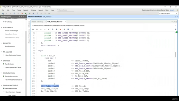Click the cut scissors icon in the editor toolbar
Viewport: 179px width, 101px height.
coord(49,29)
